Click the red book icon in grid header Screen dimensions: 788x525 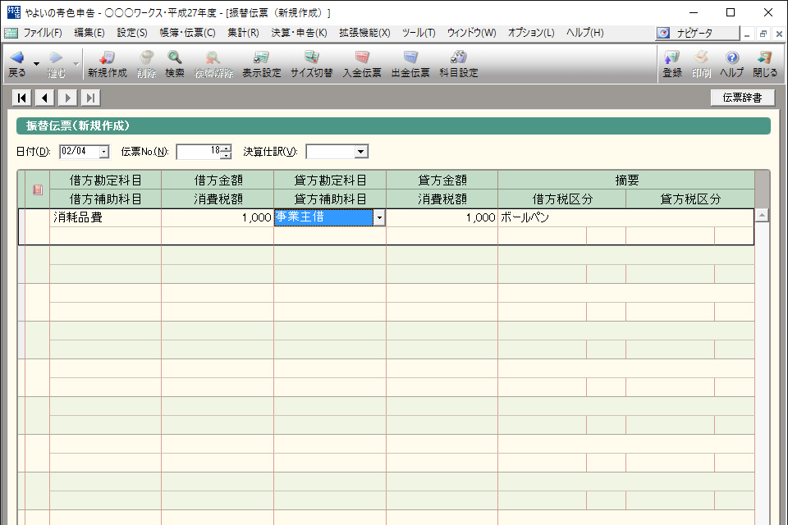pos(38,189)
